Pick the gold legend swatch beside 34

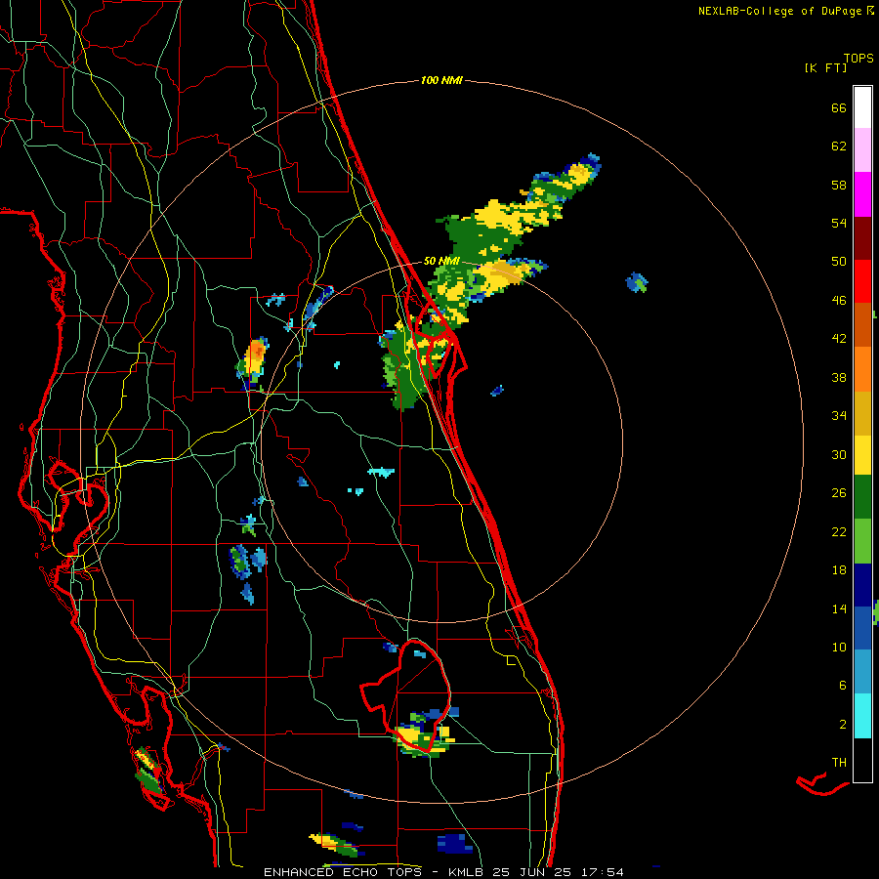862,413
